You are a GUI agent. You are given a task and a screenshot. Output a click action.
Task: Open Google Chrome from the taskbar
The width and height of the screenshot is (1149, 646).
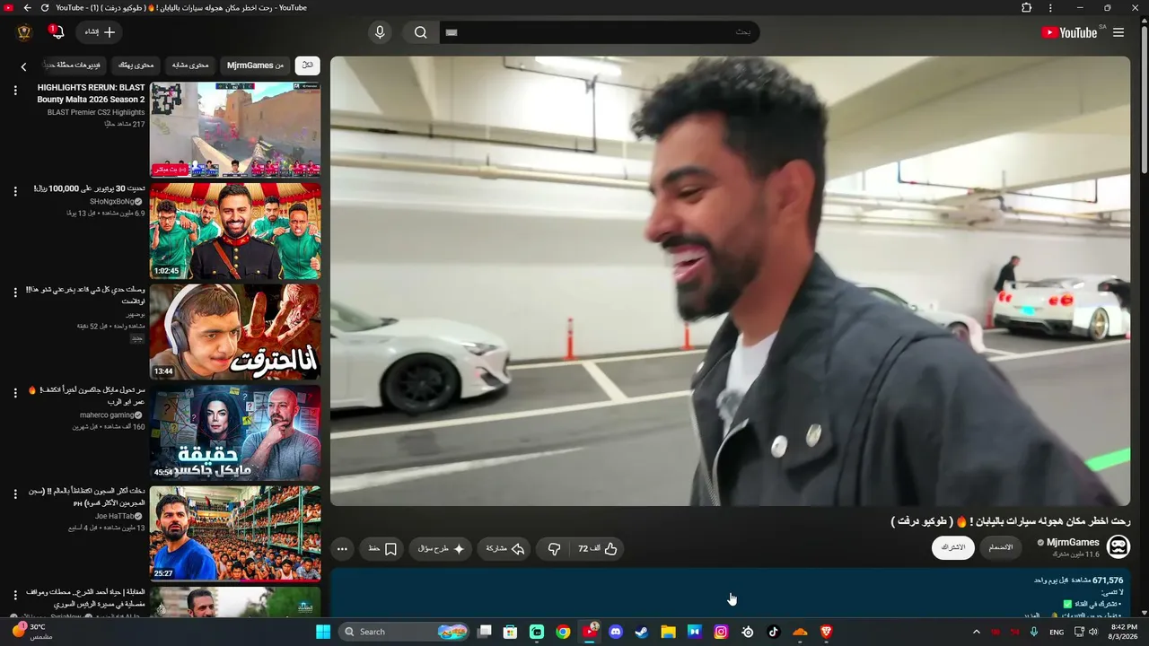click(x=563, y=632)
